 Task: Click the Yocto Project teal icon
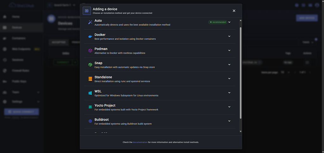(x=90, y=107)
